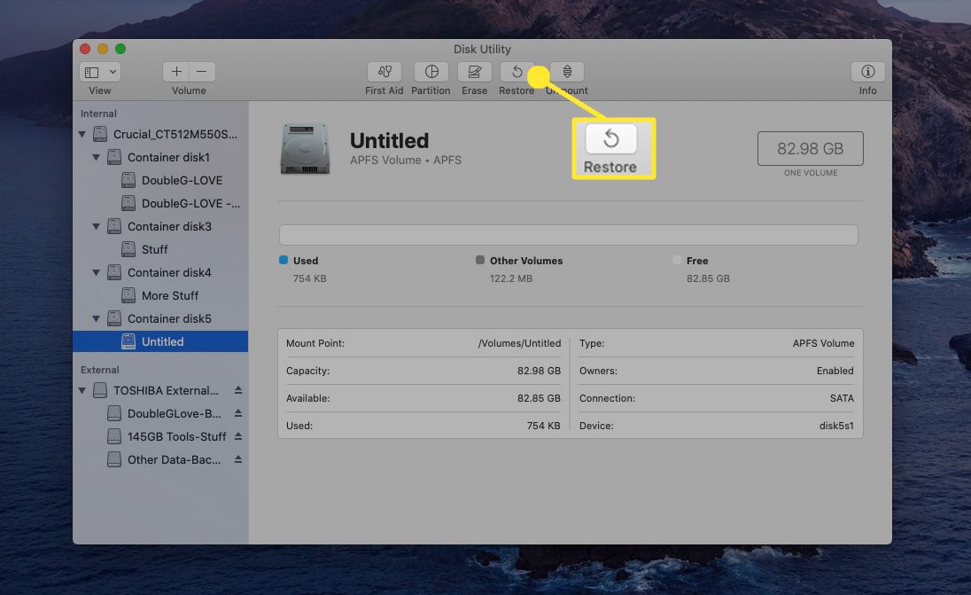Collapse the Crucial_CT512M550 disk tree

click(83, 135)
